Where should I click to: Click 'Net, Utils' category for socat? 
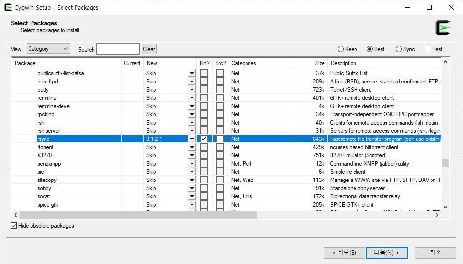(x=242, y=196)
